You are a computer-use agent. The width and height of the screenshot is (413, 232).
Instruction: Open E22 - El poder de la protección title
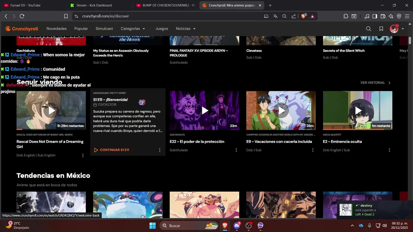pyautogui.click(x=197, y=141)
